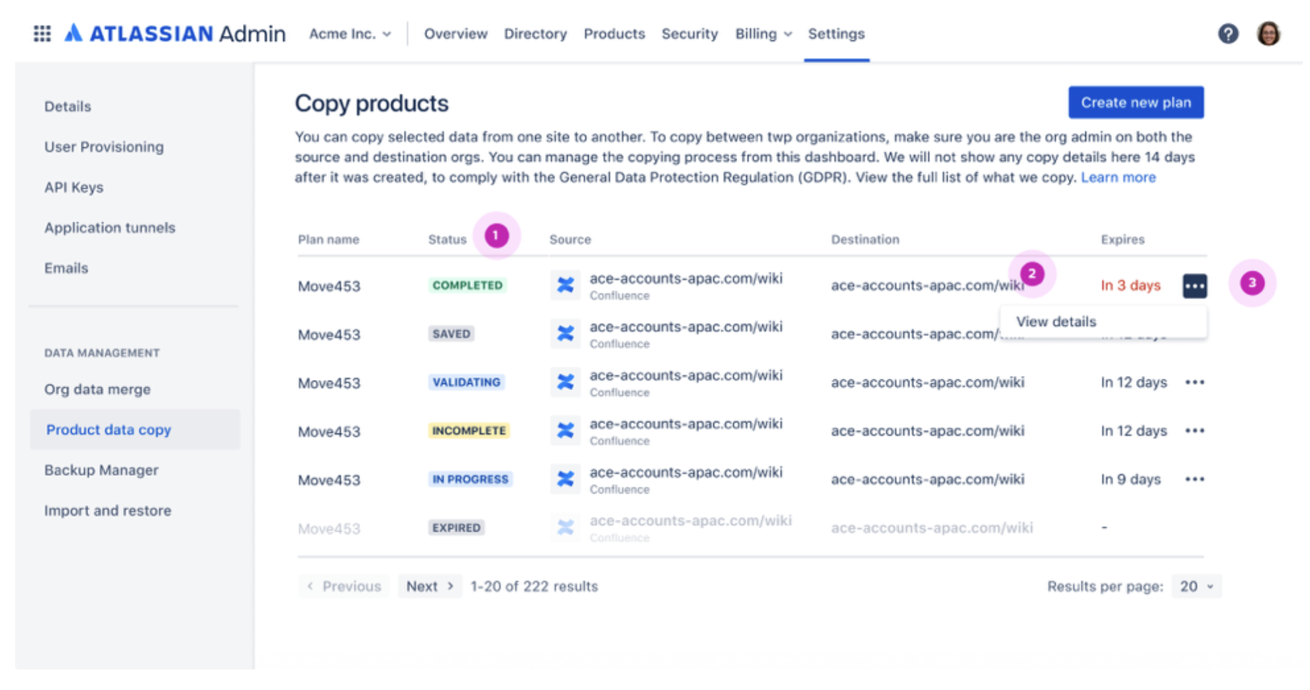Click source URL in IN PROGRESS row
1310x690 pixels.
click(686, 472)
